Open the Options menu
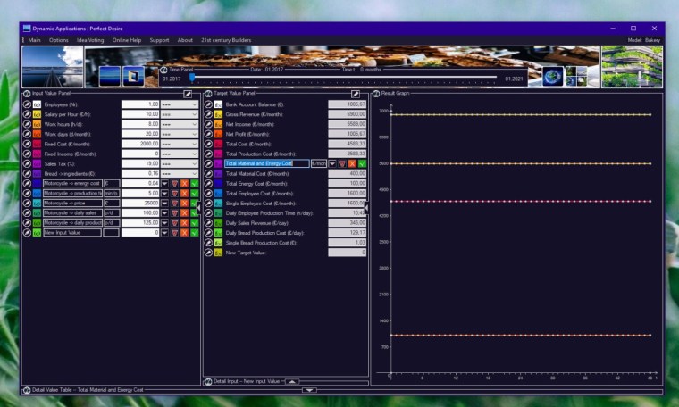This screenshot has width=679, height=407. [x=58, y=40]
